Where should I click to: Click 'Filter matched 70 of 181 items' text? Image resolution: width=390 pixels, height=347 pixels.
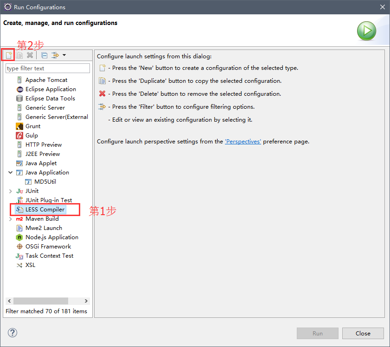pyautogui.click(x=46, y=311)
